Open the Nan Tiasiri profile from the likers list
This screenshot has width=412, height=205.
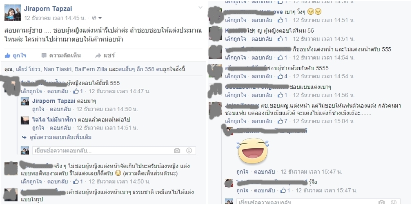(58, 69)
